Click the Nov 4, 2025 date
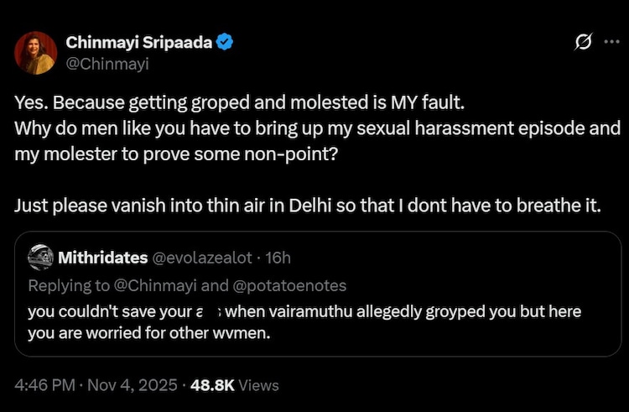629x412 pixels. coord(132,385)
